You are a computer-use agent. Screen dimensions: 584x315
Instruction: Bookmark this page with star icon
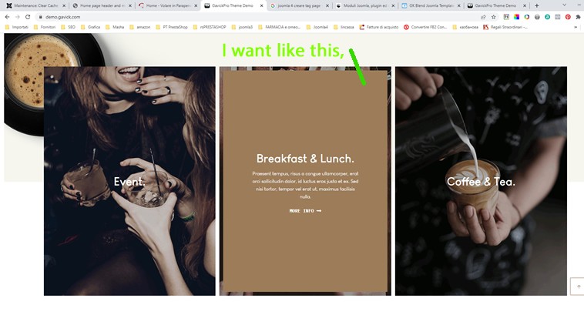tap(494, 17)
